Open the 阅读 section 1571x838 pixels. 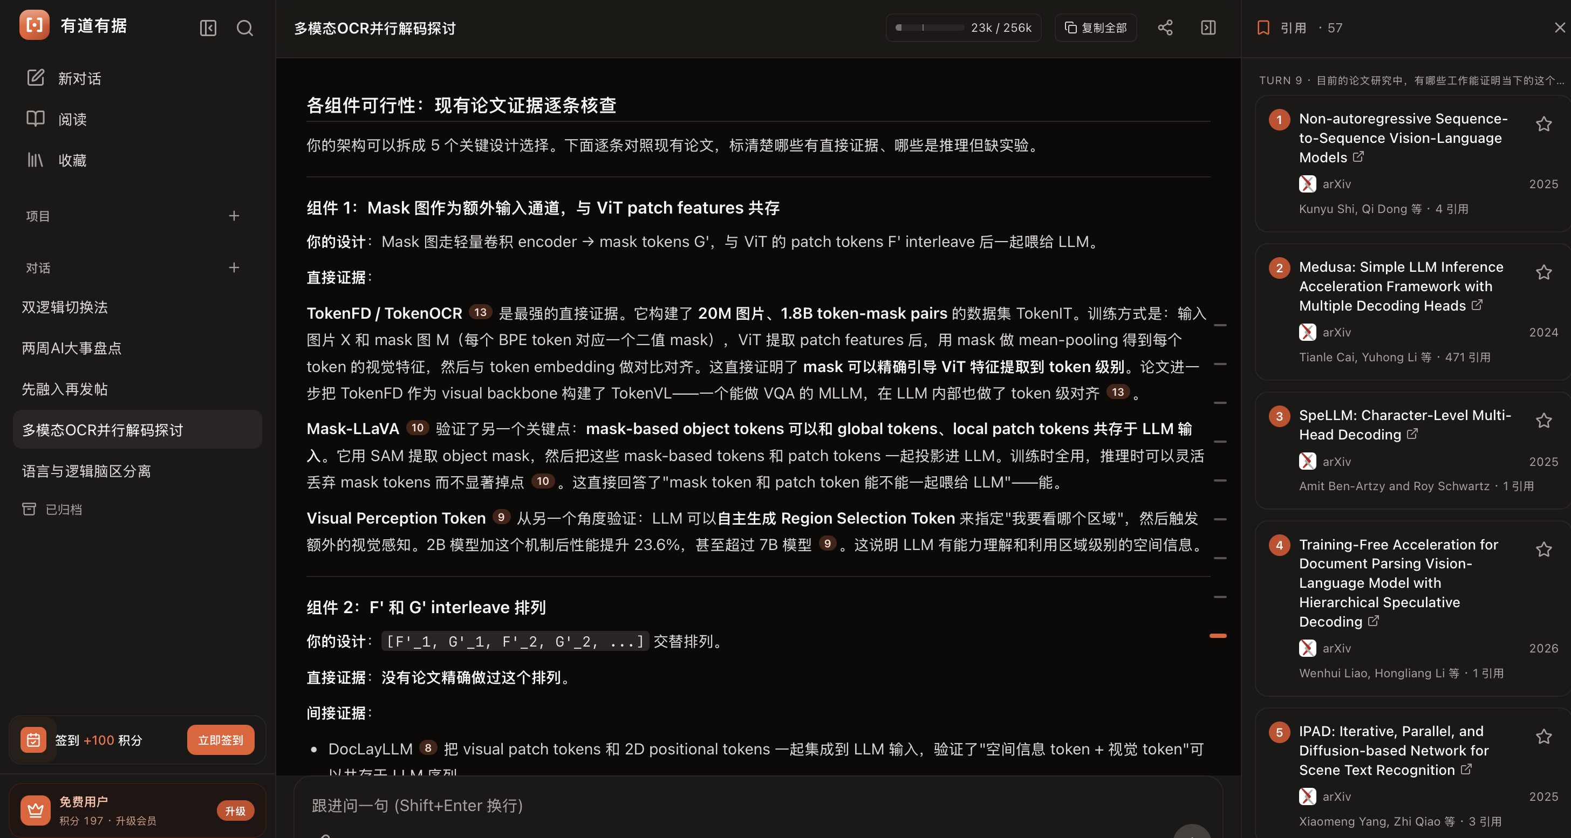pos(57,119)
